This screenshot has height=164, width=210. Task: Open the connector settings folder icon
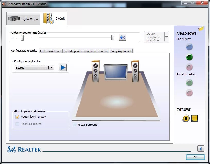click(x=201, y=28)
